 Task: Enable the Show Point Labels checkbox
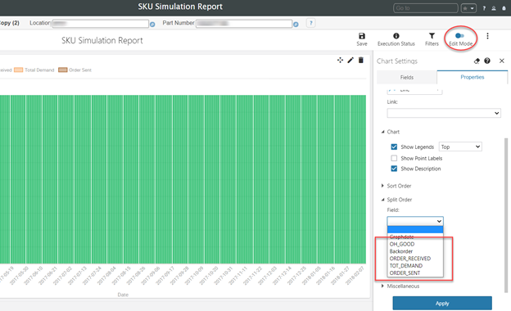tap(394, 158)
